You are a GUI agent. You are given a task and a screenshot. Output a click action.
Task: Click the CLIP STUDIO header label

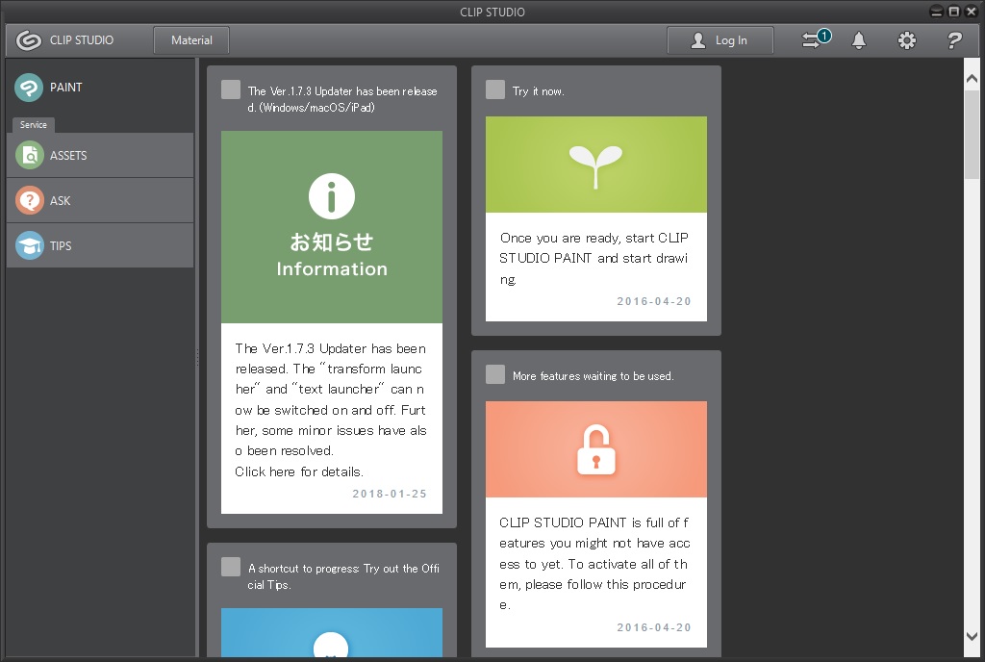click(x=82, y=40)
